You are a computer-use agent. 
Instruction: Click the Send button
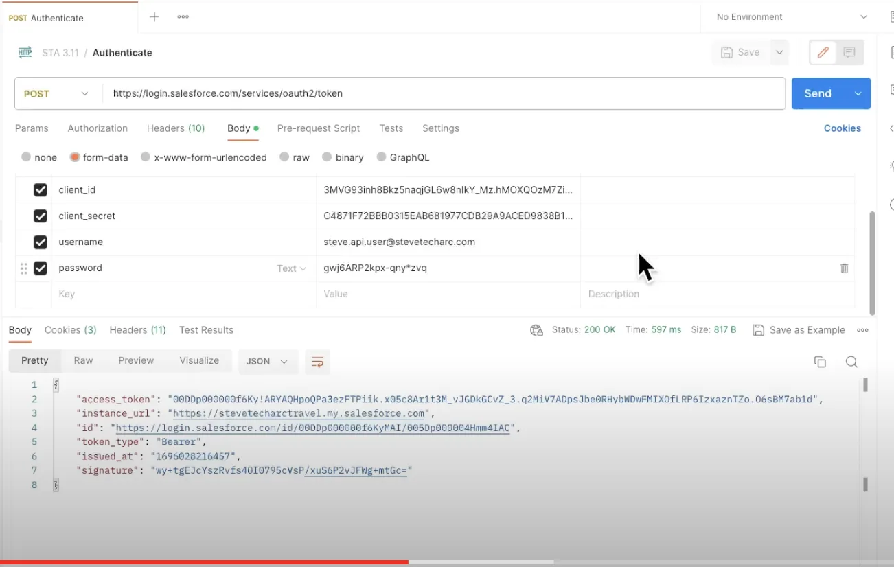click(818, 93)
